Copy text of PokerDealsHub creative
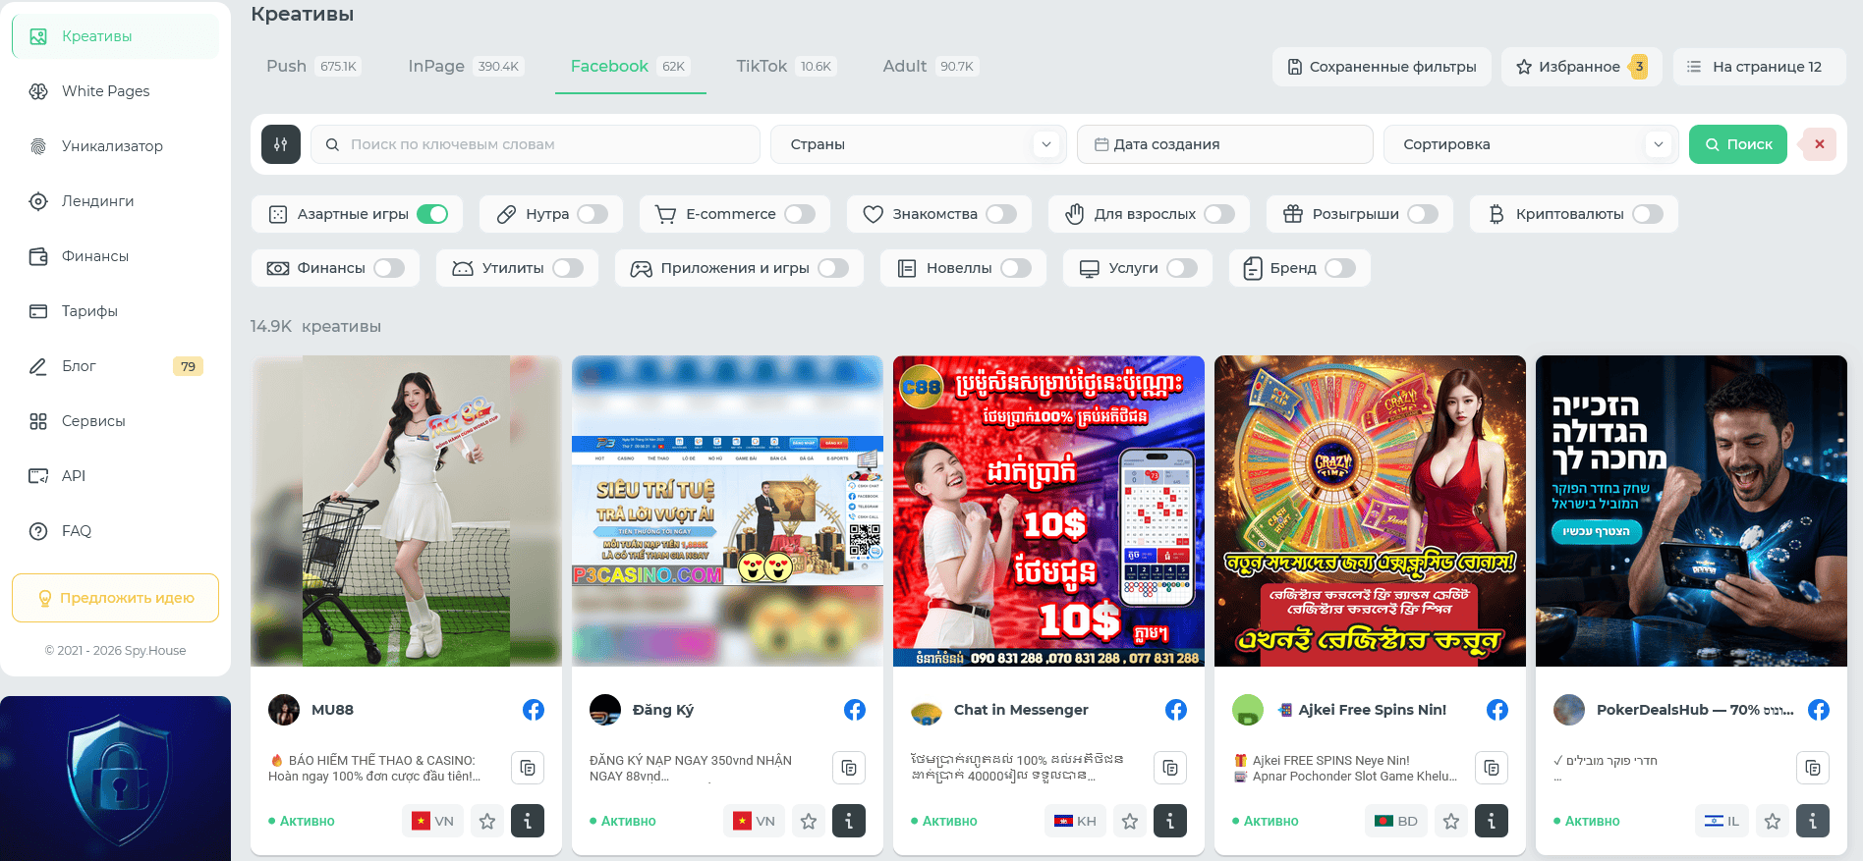This screenshot has width=1863, height=861. coord(1813,768)
